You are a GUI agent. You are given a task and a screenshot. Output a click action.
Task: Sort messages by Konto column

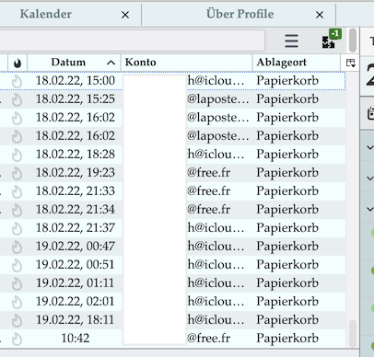[x=187, y=63]
